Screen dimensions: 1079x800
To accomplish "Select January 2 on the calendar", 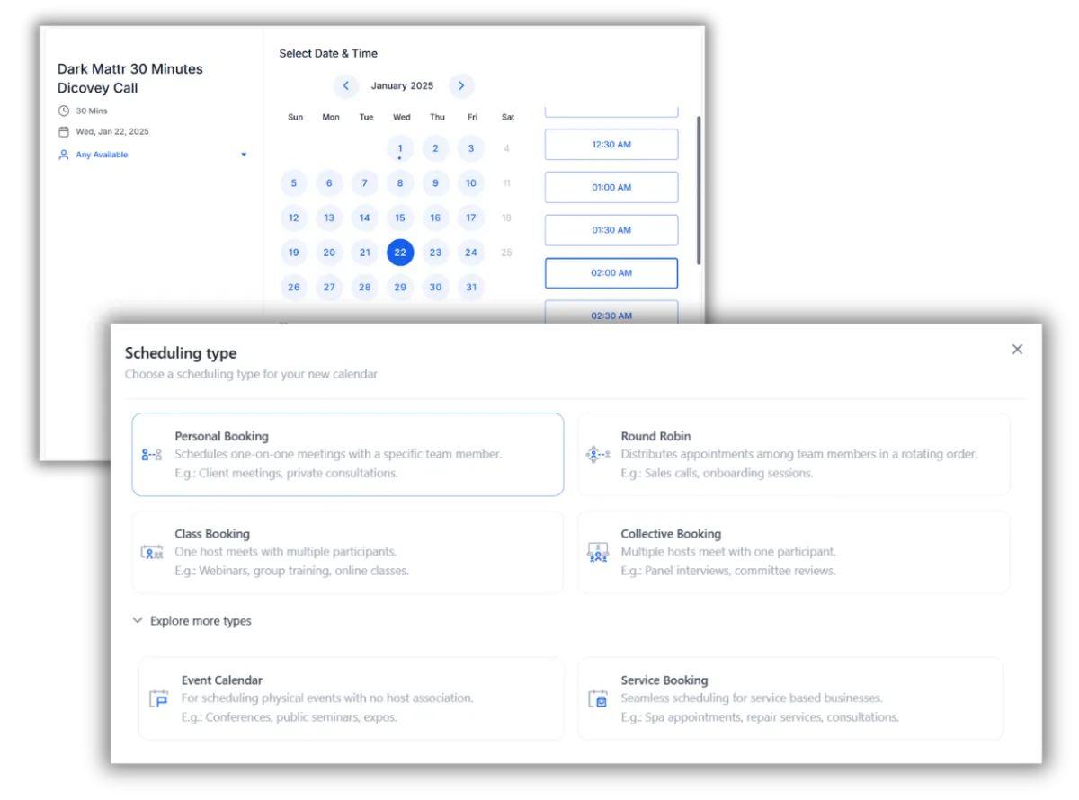I will tap(435, 149).
